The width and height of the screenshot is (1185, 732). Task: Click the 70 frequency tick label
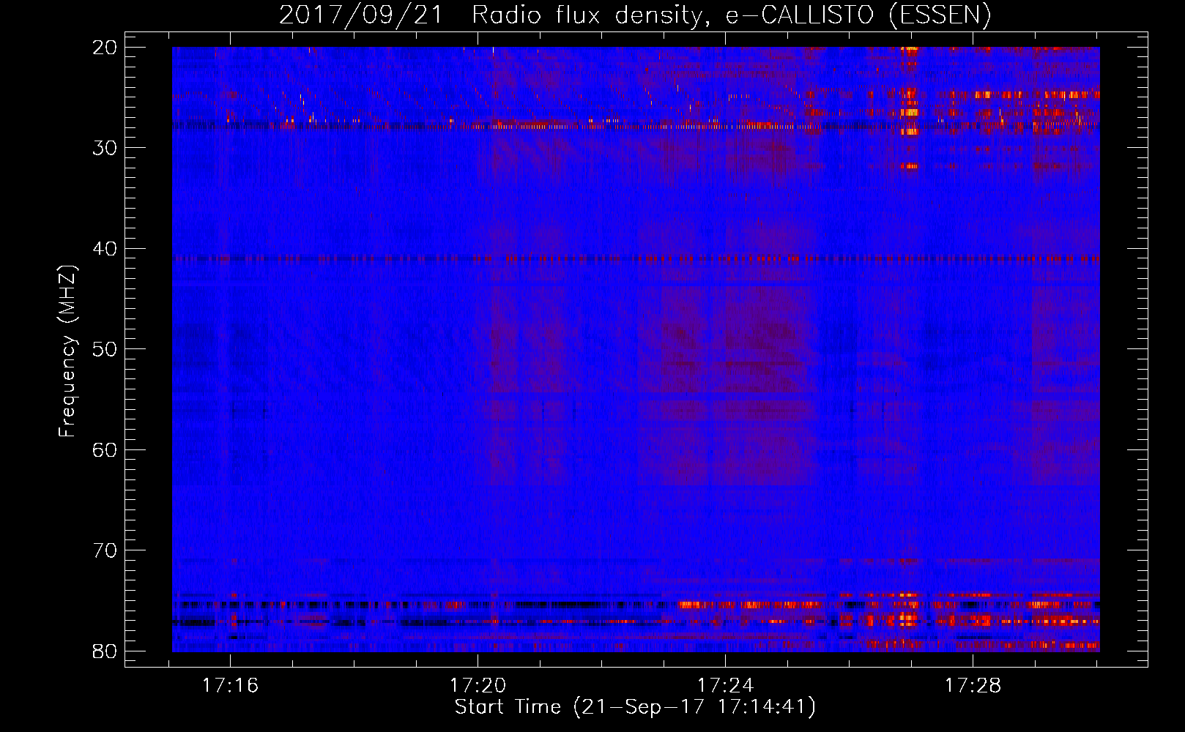pyautogui.click(x=105, y=550)
